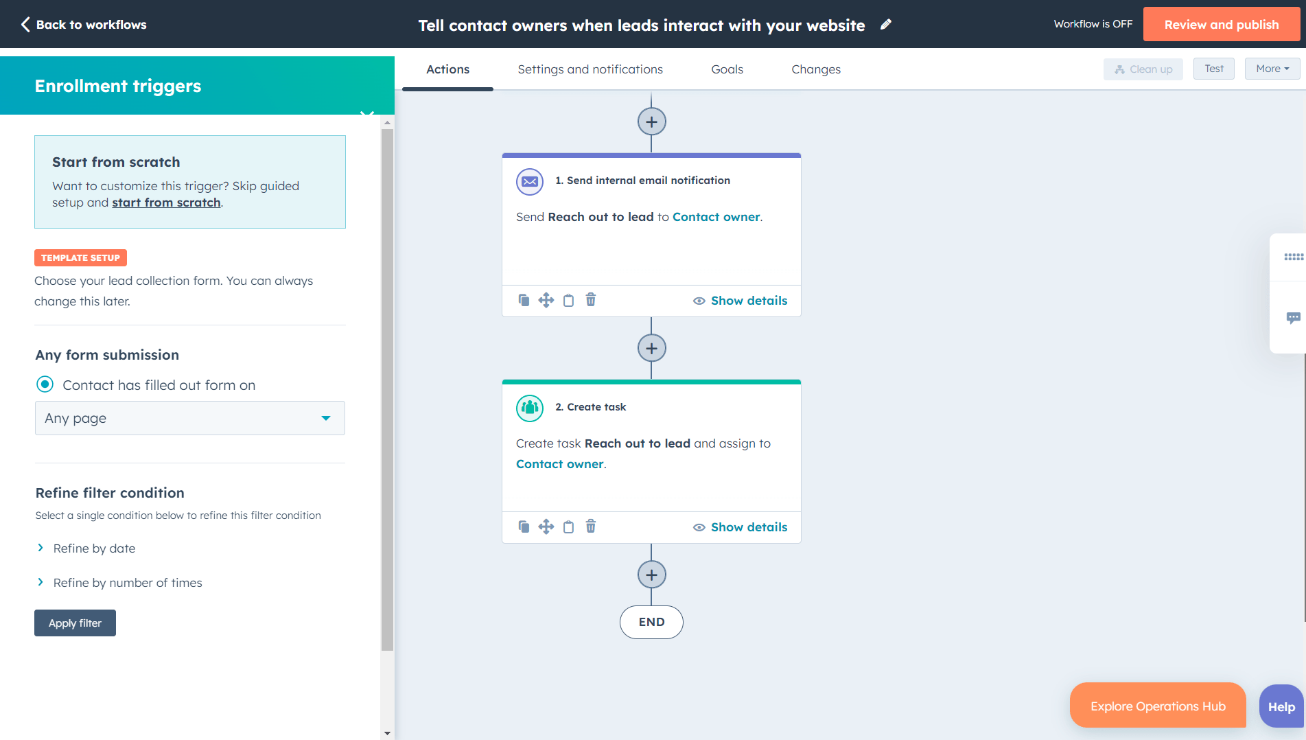Move the Create task action using the move icon
The image size is (1306, 740).
tap(546, 527)
